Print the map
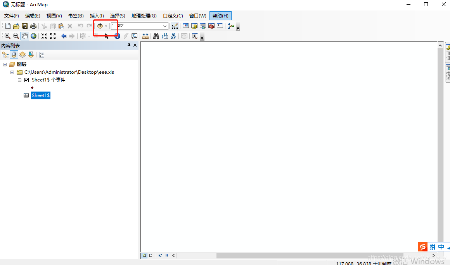The width and height of the screenshot is (450, 265). (33, 26)
